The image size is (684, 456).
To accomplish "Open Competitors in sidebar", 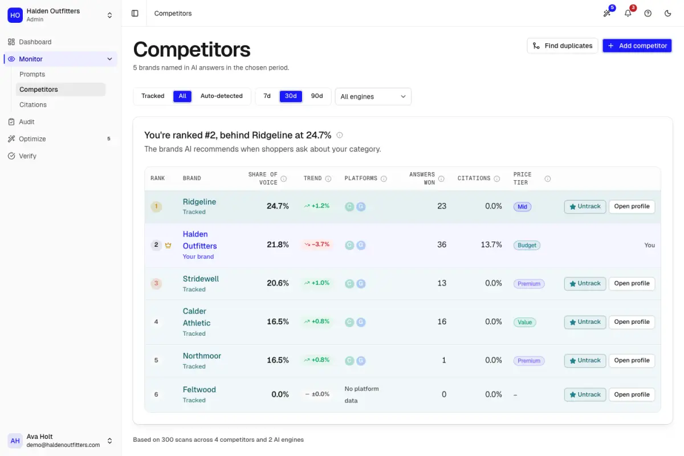I will tap(60, 89).
